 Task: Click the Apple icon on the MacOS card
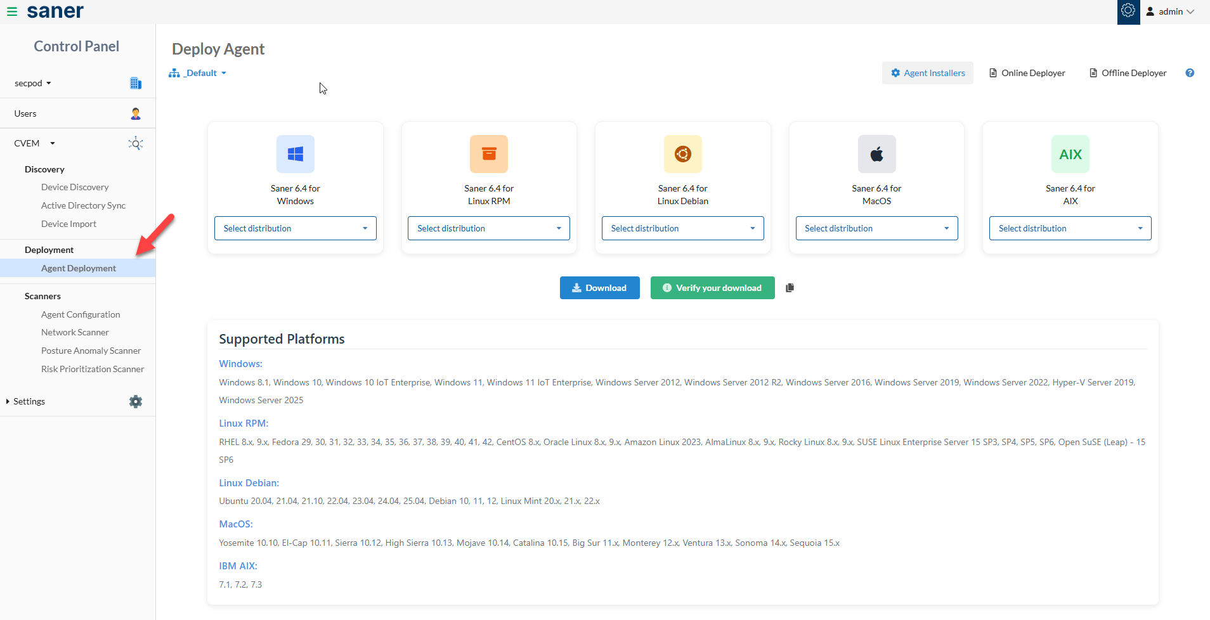pyautogui.click(x=876, y=153)
